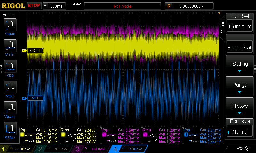Click the orange trigger position marker

[x=219, y=13]
